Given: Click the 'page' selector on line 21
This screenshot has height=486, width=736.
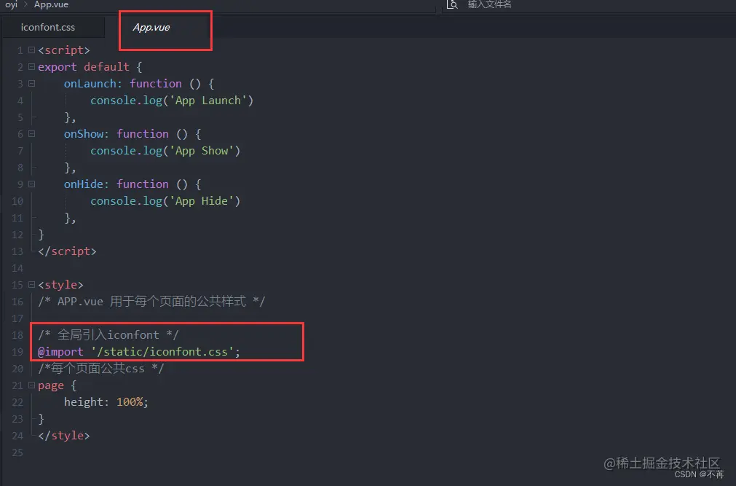Looking at the screenshot, I should point(51,386).
